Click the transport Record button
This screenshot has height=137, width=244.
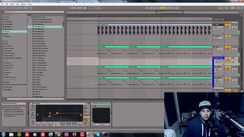click(90, 8)
